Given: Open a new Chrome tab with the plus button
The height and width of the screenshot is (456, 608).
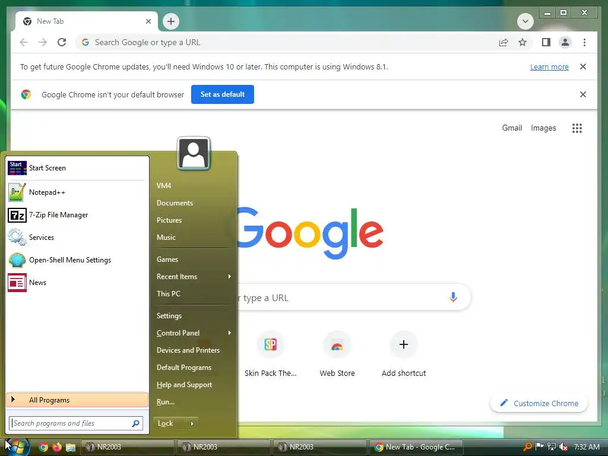Looking at the screenshot, I should click(171, 21).
